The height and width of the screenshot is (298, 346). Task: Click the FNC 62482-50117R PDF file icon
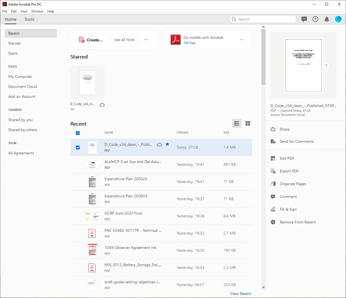[x=92, y=233]
